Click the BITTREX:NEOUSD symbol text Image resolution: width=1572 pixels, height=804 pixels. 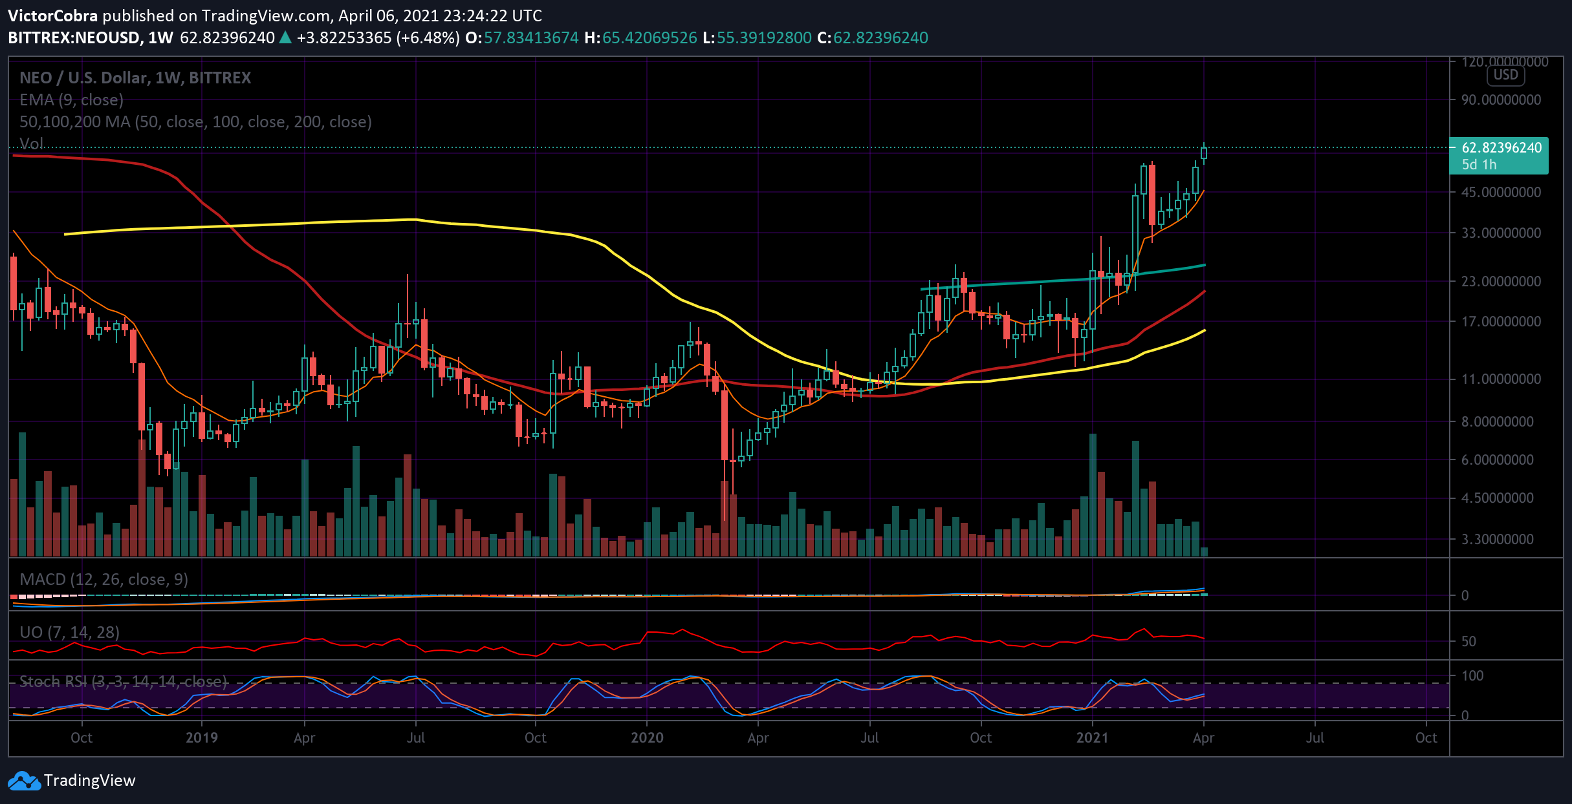(74, 37)
